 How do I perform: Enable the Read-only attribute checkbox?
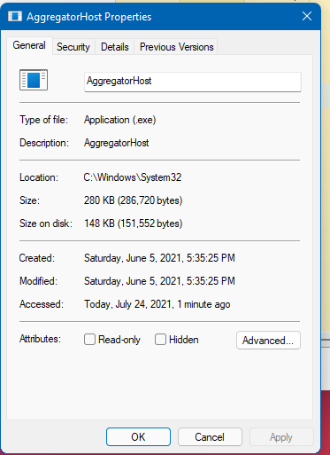pyautogui.click(x=89, y=340)
